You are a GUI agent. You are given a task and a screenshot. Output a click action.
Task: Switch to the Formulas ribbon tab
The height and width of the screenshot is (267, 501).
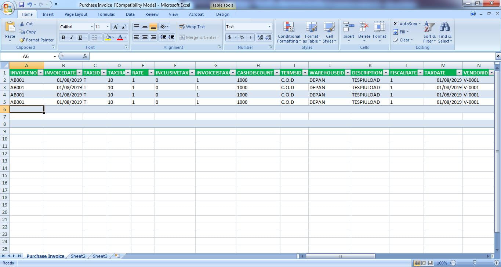coord(106,14)
